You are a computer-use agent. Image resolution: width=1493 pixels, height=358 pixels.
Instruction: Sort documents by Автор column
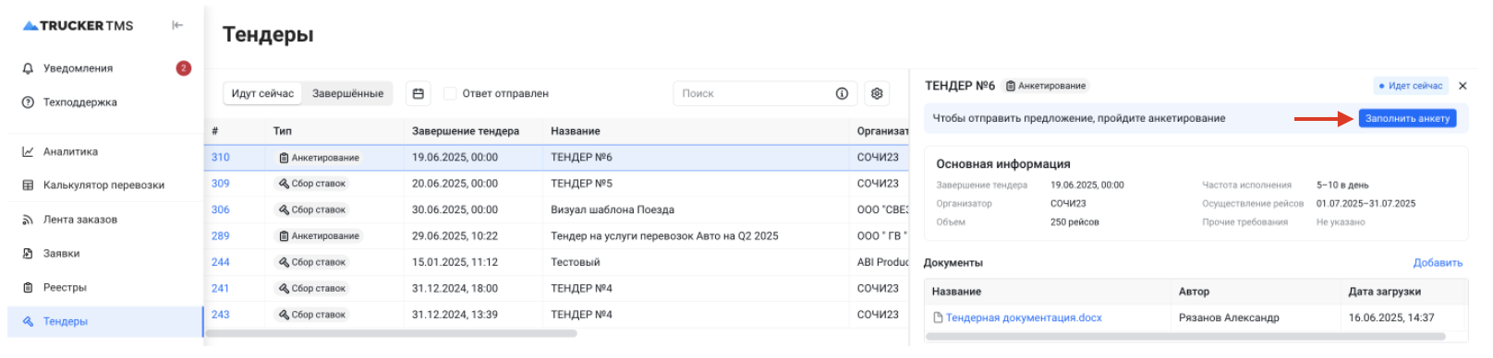[1194, 292]
